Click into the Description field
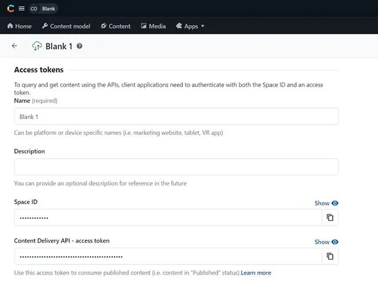The width and height of the screenshot is (378, 281). 176,167
